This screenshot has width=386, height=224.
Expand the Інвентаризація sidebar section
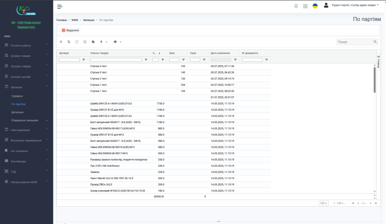pos(26,130)
